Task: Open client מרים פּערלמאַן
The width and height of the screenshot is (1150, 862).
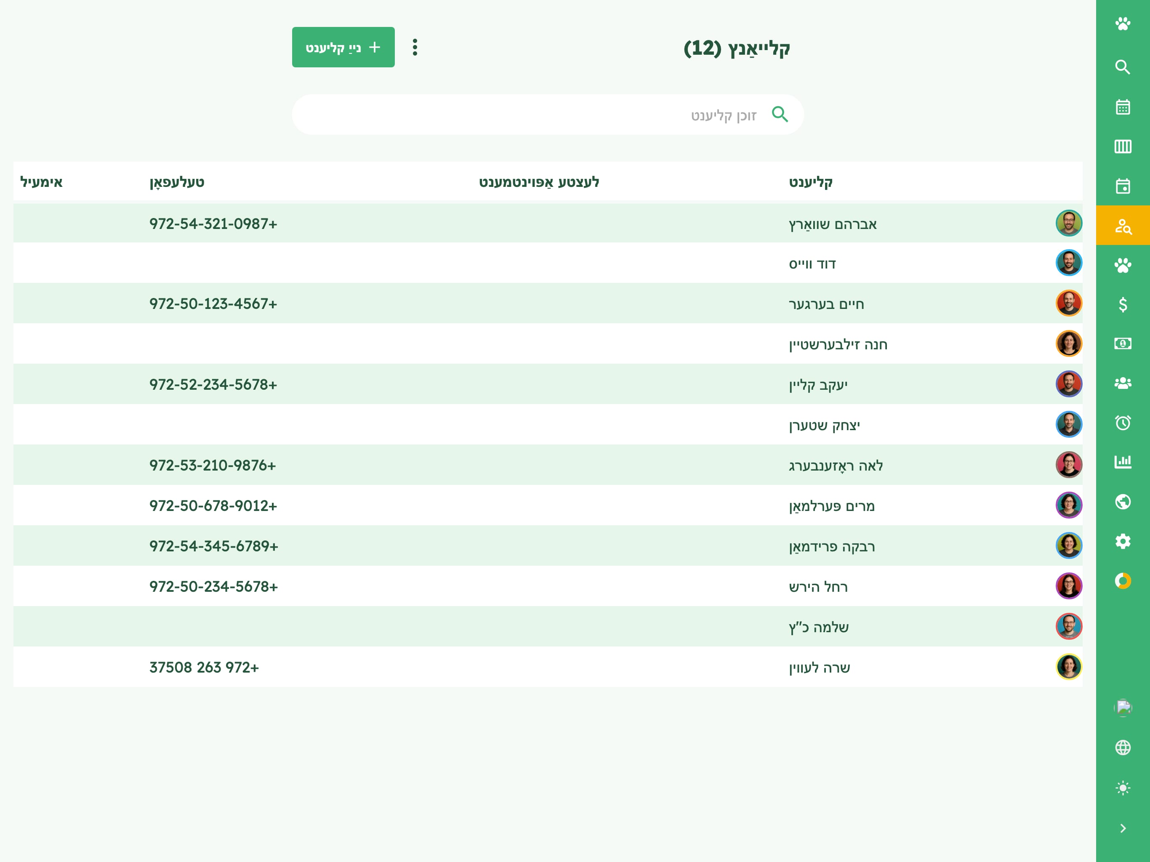Action: point(832,506)
